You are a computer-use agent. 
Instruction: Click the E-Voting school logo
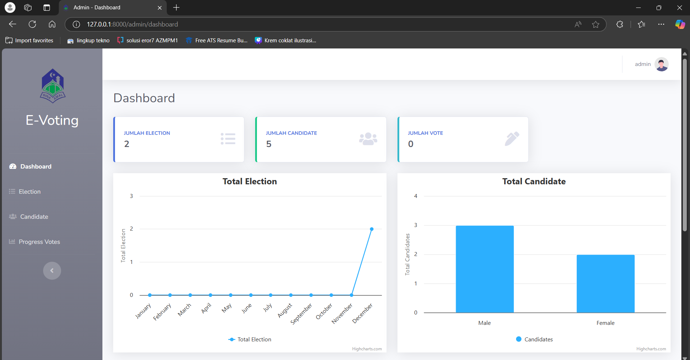(x=52, y=86)
